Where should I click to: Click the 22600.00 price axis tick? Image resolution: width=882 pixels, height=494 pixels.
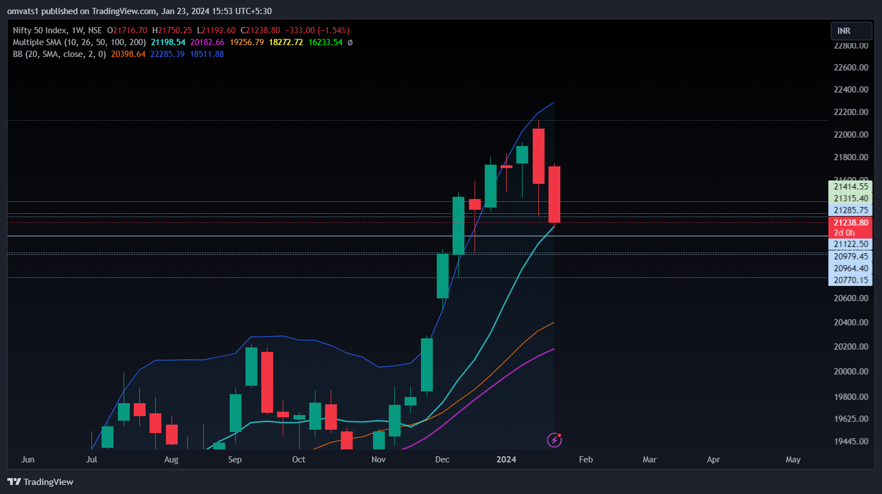tap(851, 68)
